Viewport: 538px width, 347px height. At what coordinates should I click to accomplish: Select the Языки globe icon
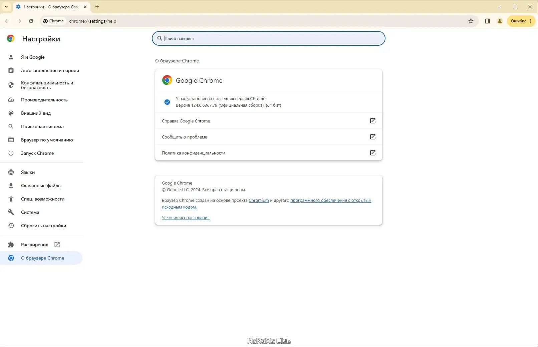click(x=11, y=172)
